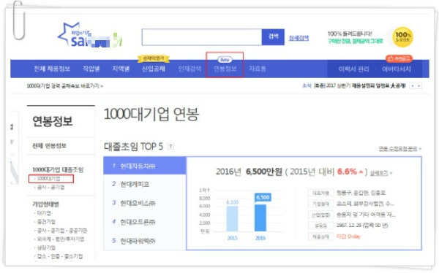439x273 pixels.
Task: Click the 추천공고 thumbs-up badge
Action: click(399, 58)
